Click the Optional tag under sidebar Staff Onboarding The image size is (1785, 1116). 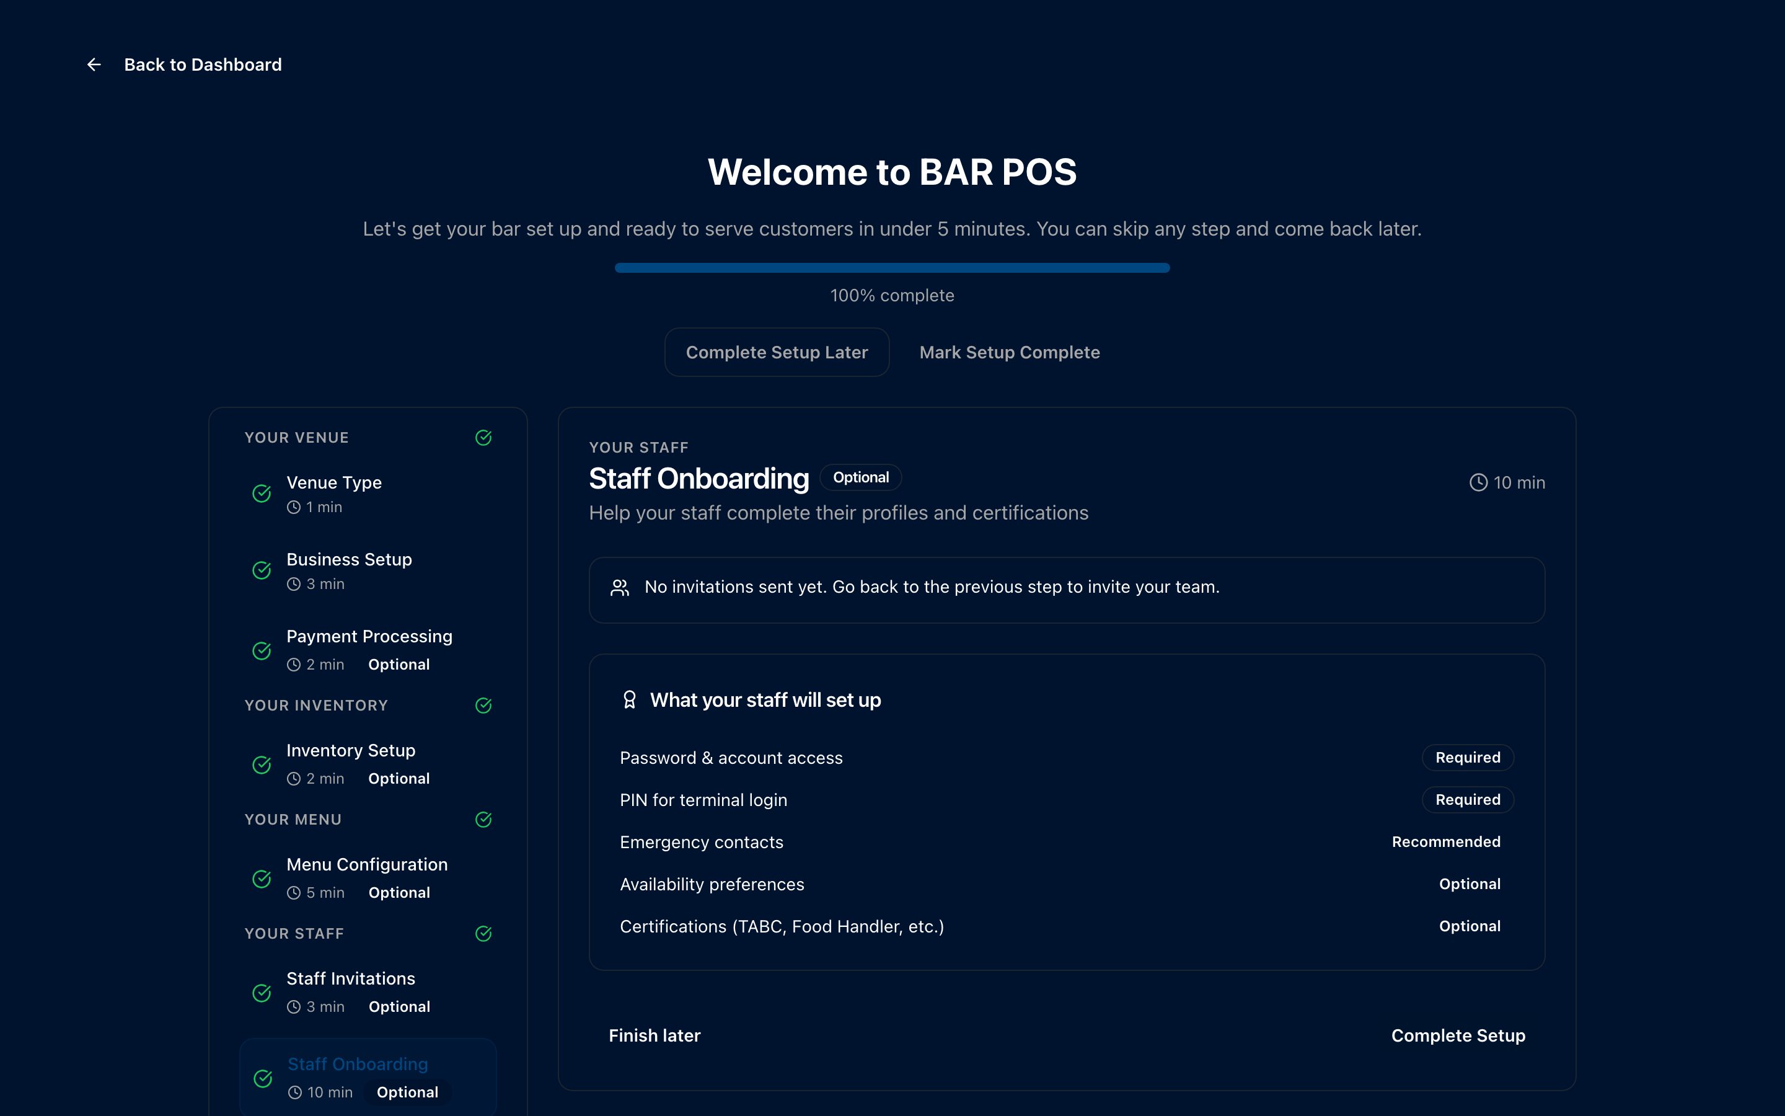click(x=407, y=1092)
